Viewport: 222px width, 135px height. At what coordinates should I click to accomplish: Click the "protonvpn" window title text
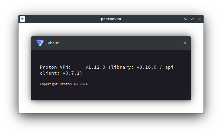click(111, 19)
